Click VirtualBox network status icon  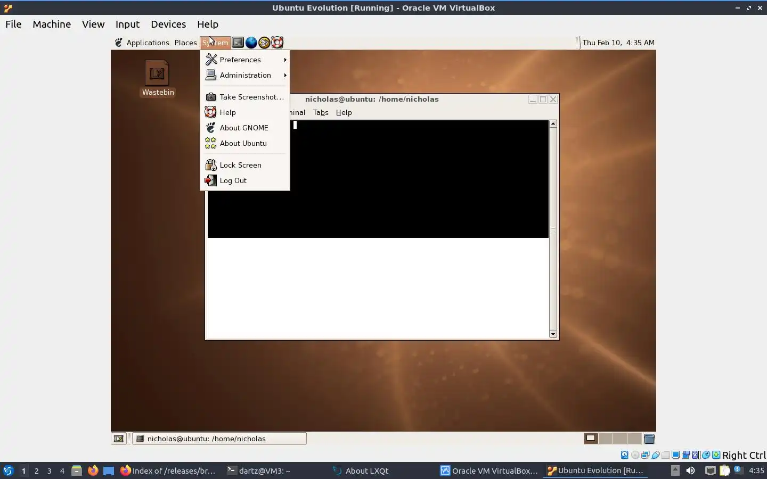point(645,455)
